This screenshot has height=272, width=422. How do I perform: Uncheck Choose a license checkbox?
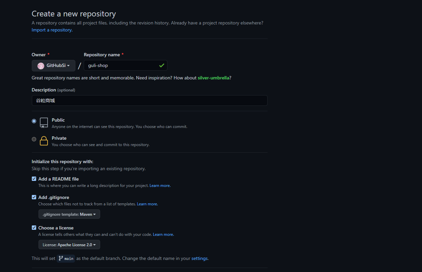click(x=34, y=228)
